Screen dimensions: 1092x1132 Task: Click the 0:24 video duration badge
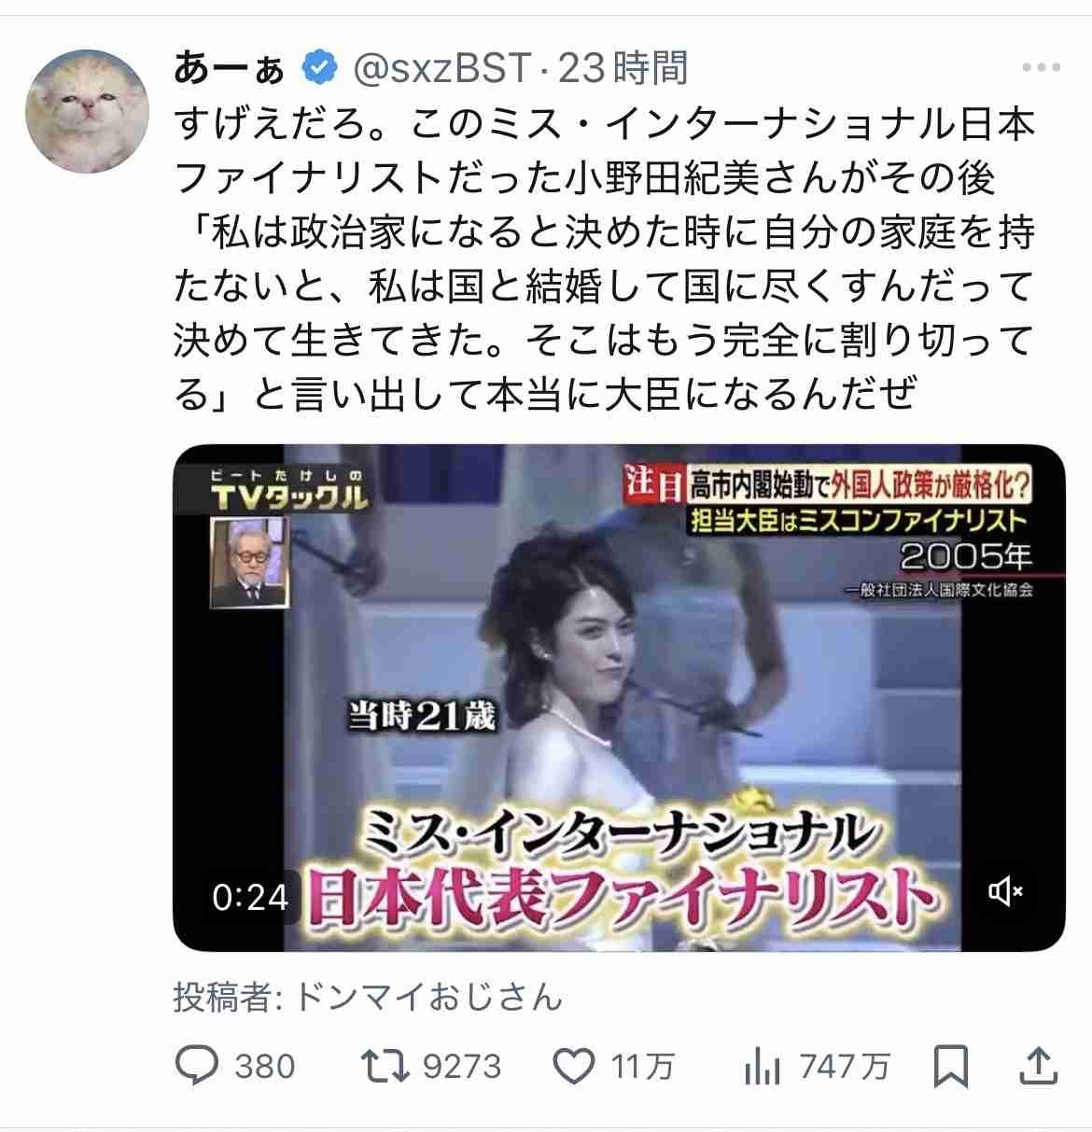tap(250, 897)
